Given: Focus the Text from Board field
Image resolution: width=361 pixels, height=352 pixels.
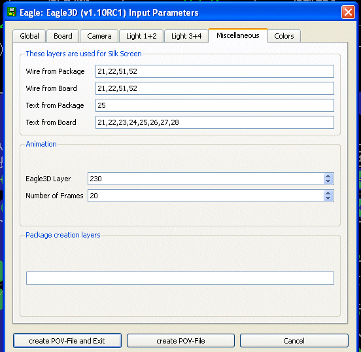Looking at the screenshot, I should click(x=215, y=122).
